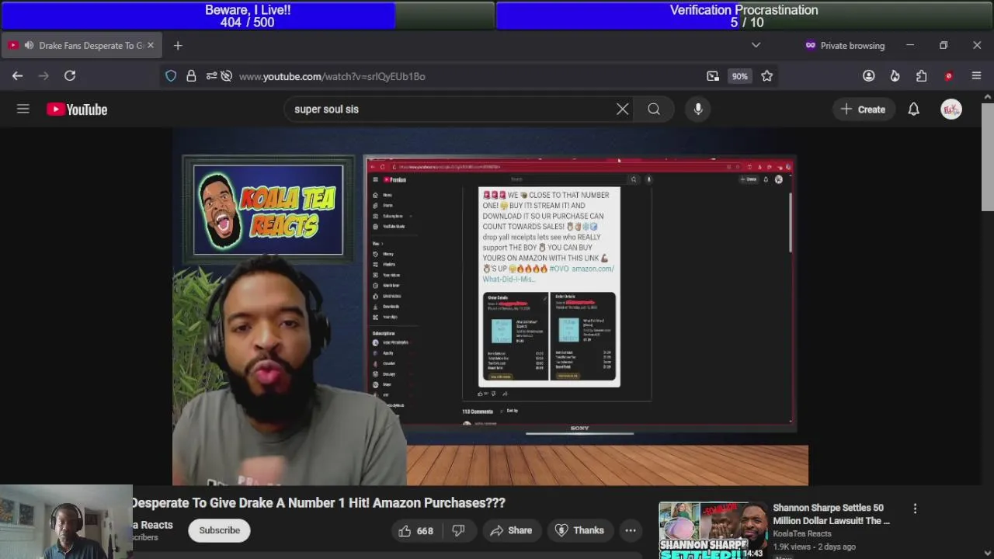994x559 pixels.
Task: Clear the search text with the X
Action: 623,109
